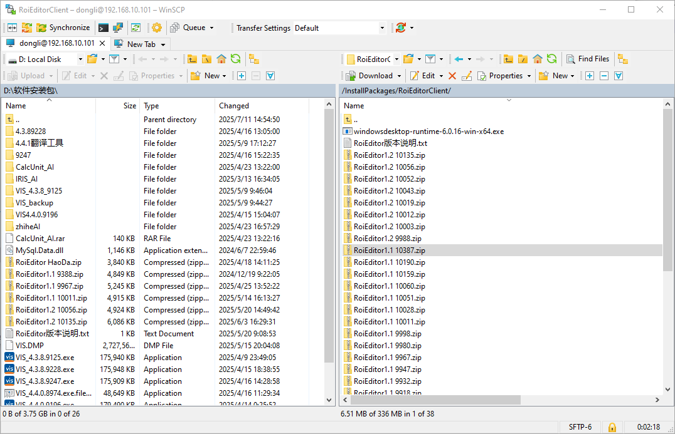The height and width of the screenshot is (434, 675).
Task: Open Transfer Settings Default combo box
Action: 339,28
